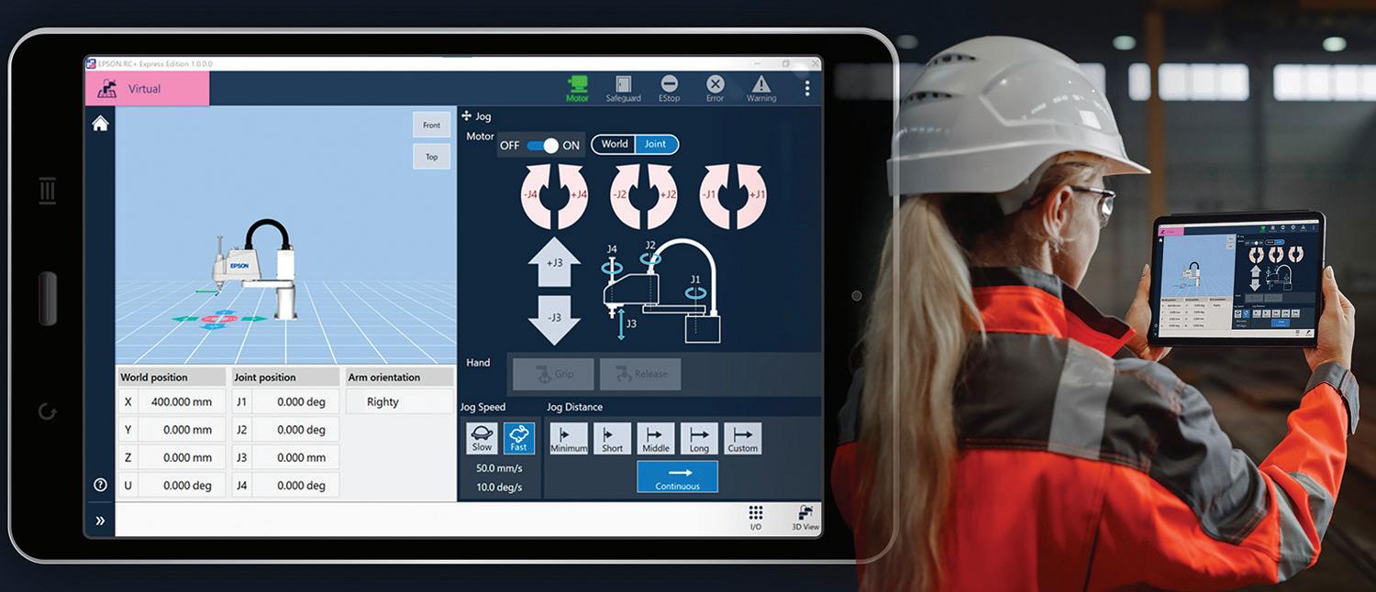Click the Release hand button
This screenshot has width=1376, height=592.
tap(640, 374)
